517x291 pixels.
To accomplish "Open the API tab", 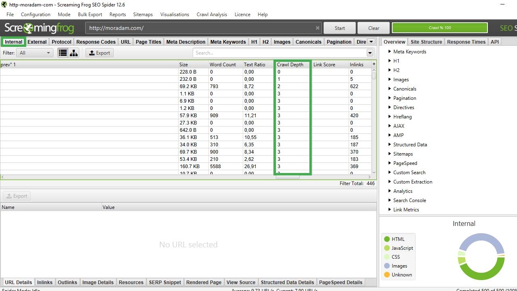I will pos(495,42).
